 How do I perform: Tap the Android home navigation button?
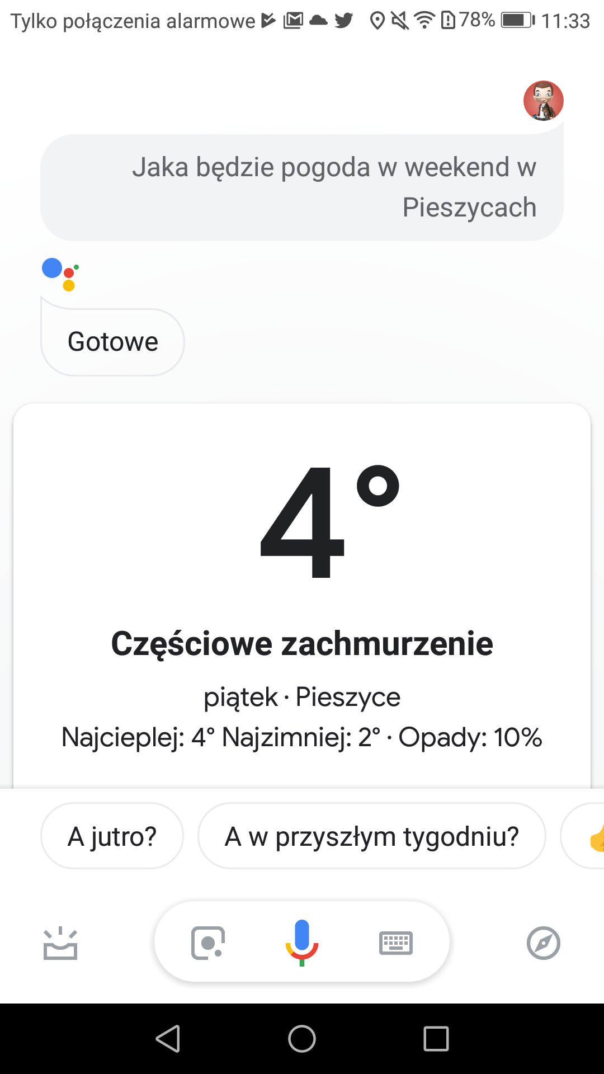pyautogui.click(x=302, y=1039)
